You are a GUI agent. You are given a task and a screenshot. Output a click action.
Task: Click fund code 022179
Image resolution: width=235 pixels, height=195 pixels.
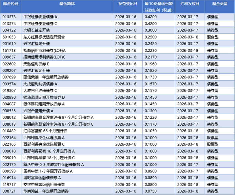point(9,165)
